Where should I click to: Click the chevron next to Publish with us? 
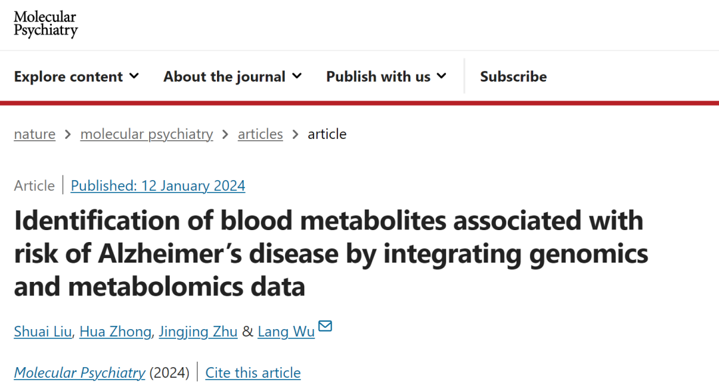(x=441, y=76)
